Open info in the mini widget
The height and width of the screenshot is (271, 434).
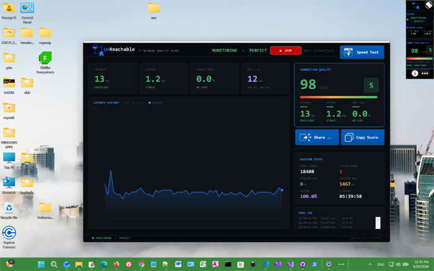click(x=415, y=73)
